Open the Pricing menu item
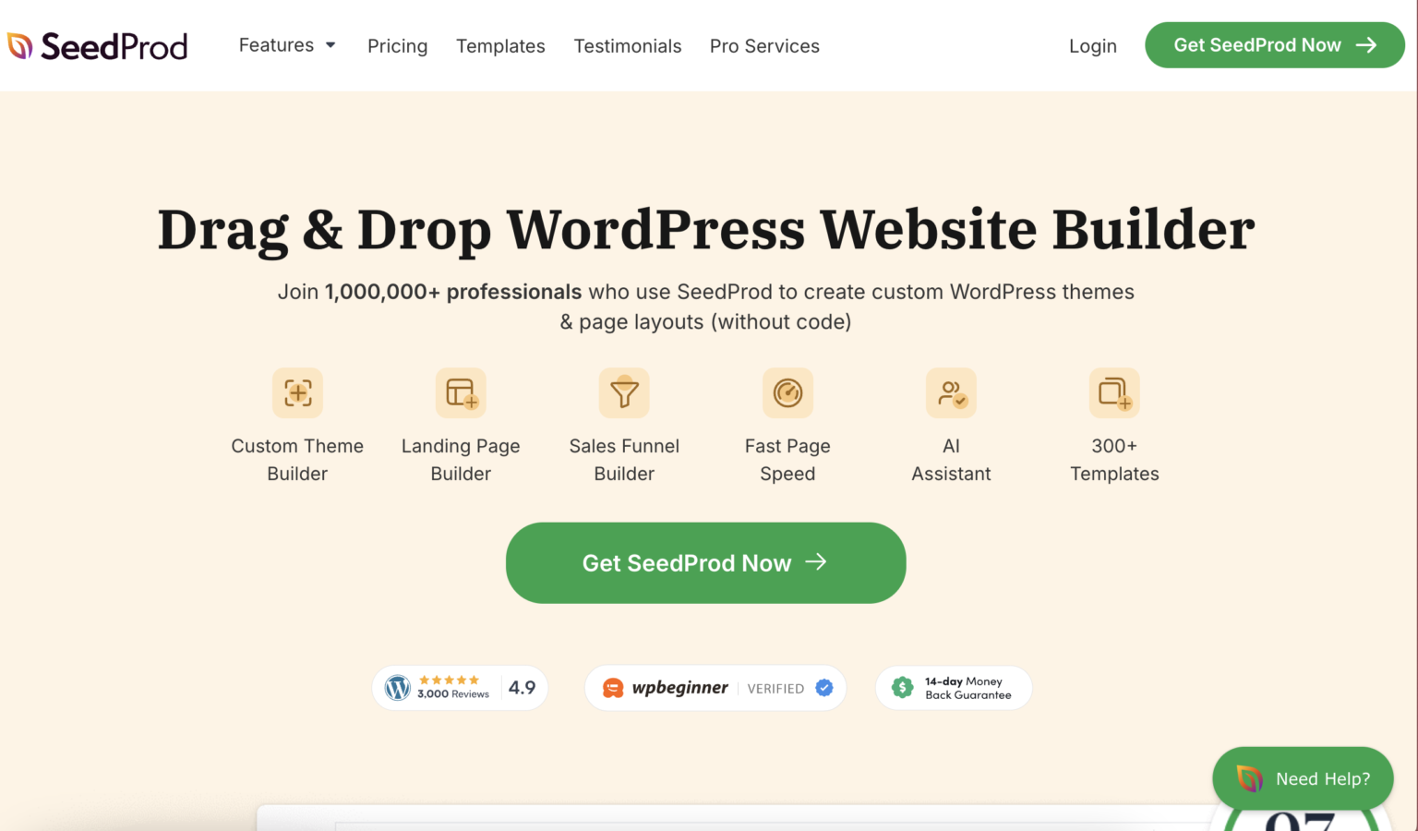The height and width of the screenshot is (831, 1418). (x=397, y=46)
